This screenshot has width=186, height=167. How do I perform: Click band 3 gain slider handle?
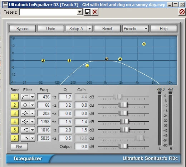pyautogui.click(x=123, y=113)
